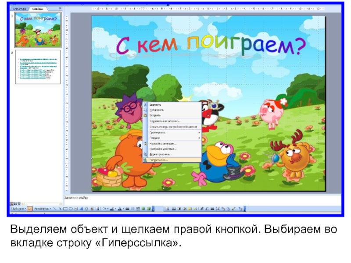The height and width of the screenshot is (263, 351).
Task: Select the Oval drawing tool
Action: [x=71, y=209]
